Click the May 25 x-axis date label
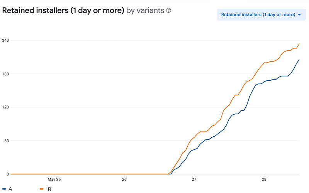Screen dimensions: 309x193 click(x=54, y=179)
